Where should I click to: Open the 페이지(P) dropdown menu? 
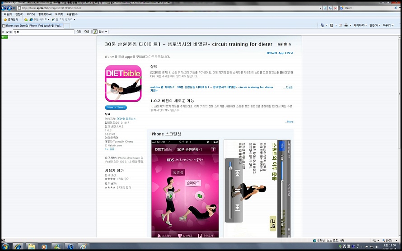[360, 25]
